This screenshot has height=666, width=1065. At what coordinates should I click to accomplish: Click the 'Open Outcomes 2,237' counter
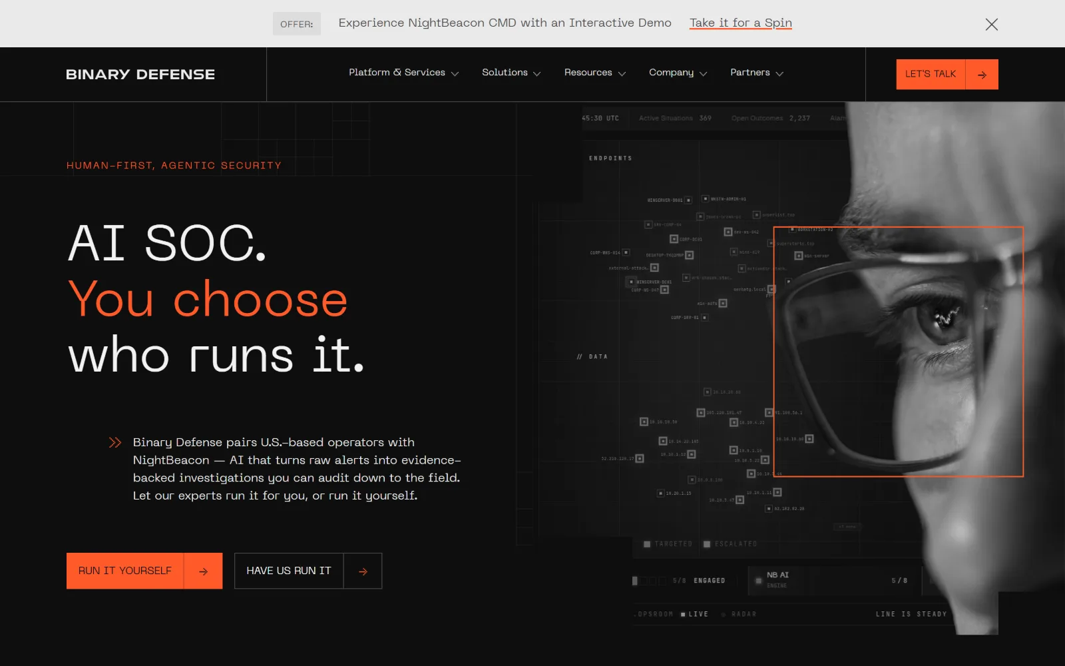(771, 119)
